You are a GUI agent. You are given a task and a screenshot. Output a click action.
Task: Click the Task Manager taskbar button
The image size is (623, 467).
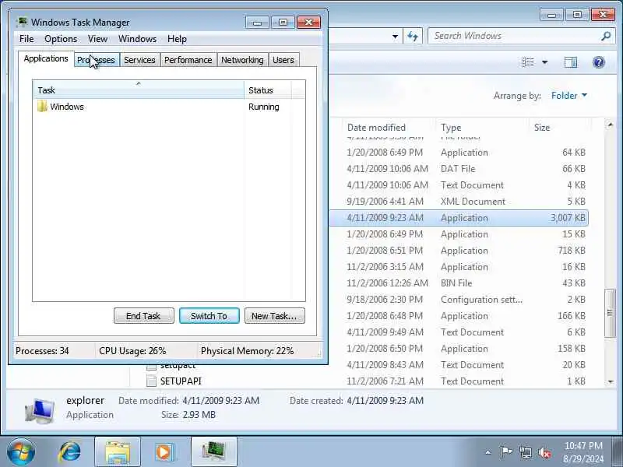click(214, 452)
